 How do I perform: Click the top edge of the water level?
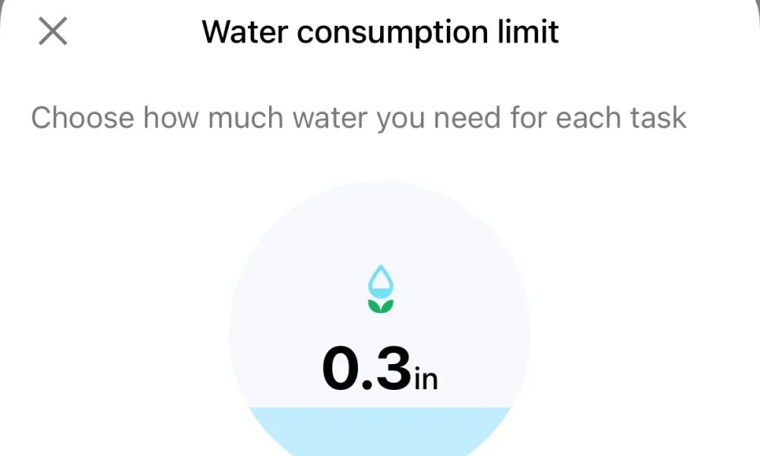(x=380, y=409)
